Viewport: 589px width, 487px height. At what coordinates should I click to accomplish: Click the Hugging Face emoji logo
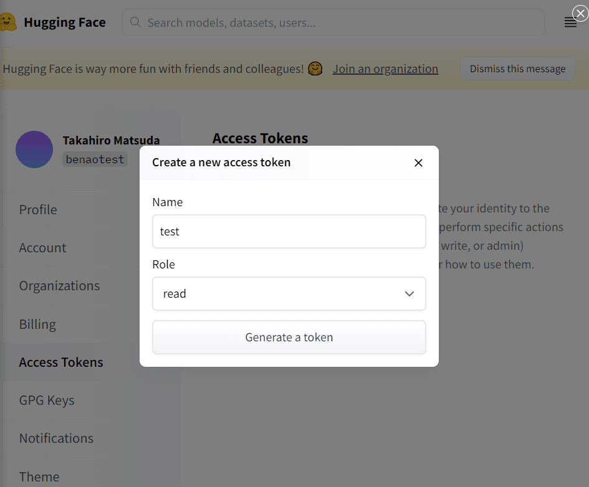(8, 22)
